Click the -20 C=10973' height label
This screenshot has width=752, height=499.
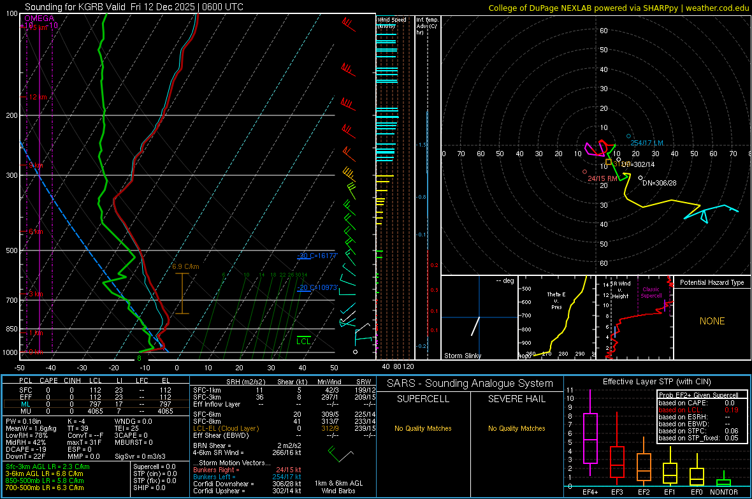(x=317, y=287)
